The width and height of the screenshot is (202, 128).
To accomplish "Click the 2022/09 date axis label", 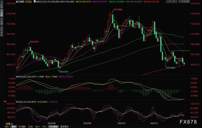I will pos(87,123).
